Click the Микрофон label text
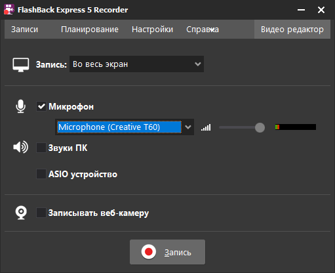 [x=71, y=107]
